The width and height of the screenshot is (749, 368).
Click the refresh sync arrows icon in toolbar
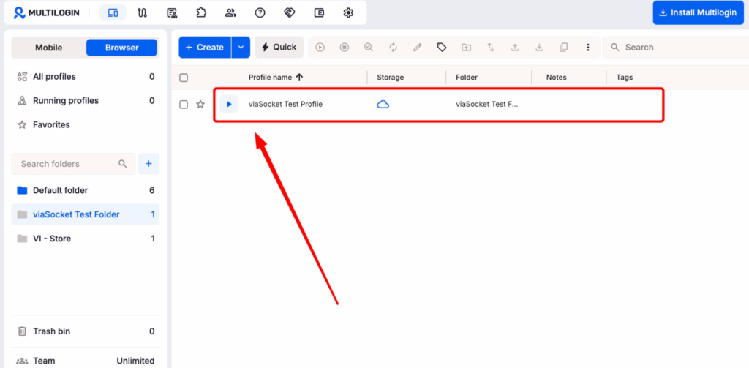coord(393,48)
